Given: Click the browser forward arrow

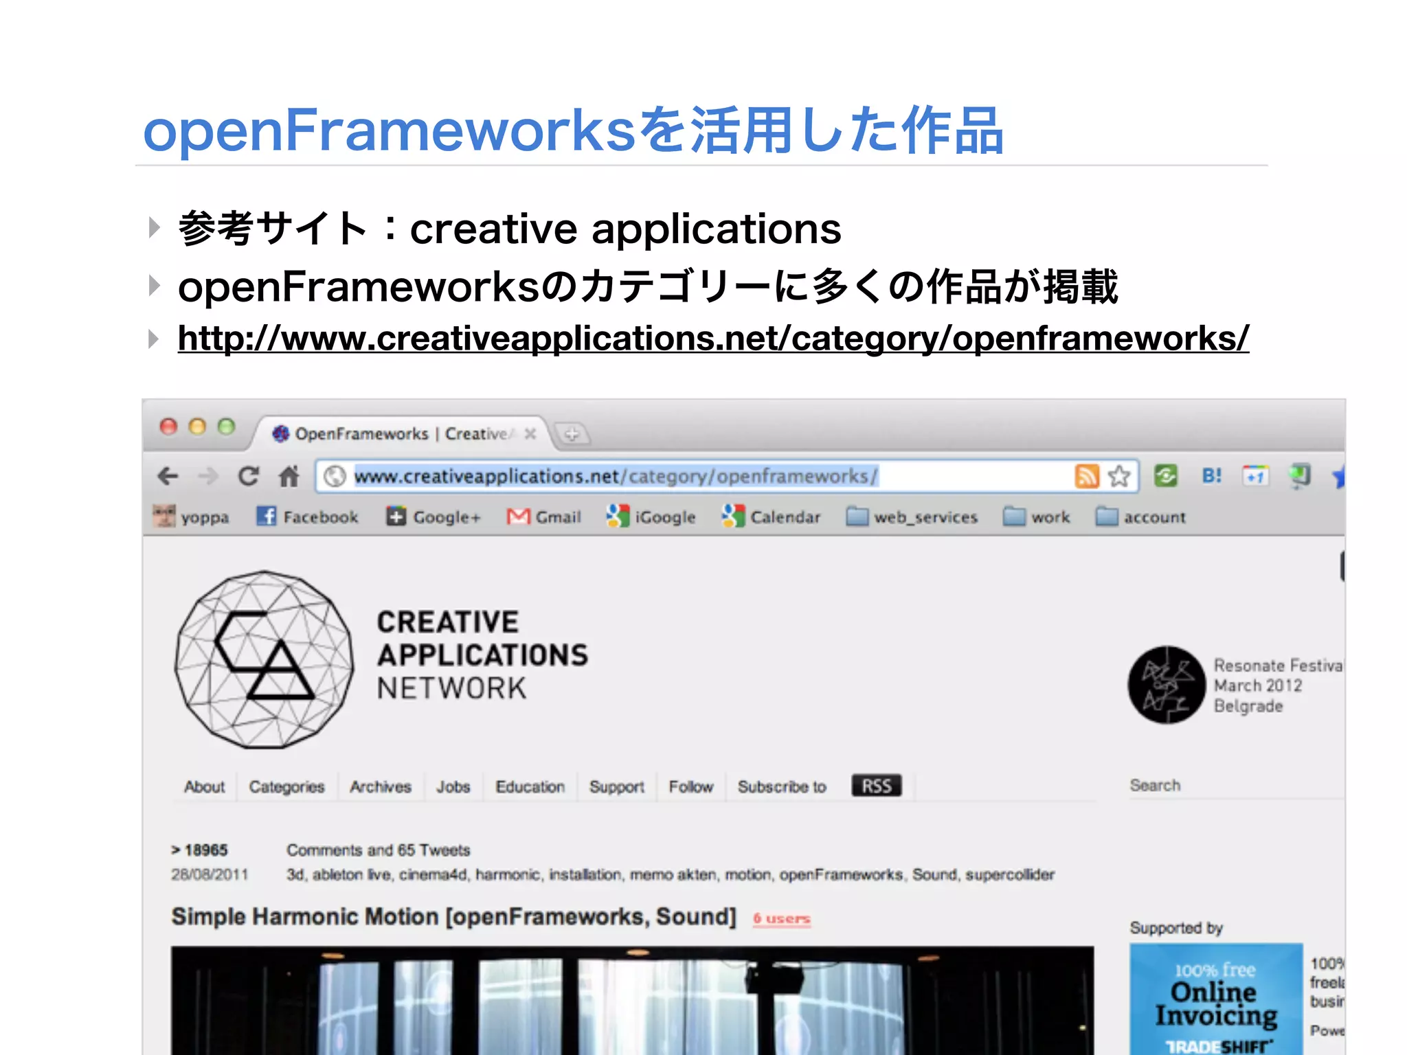Looking at the screenshot, I should (x=207, y=476).
